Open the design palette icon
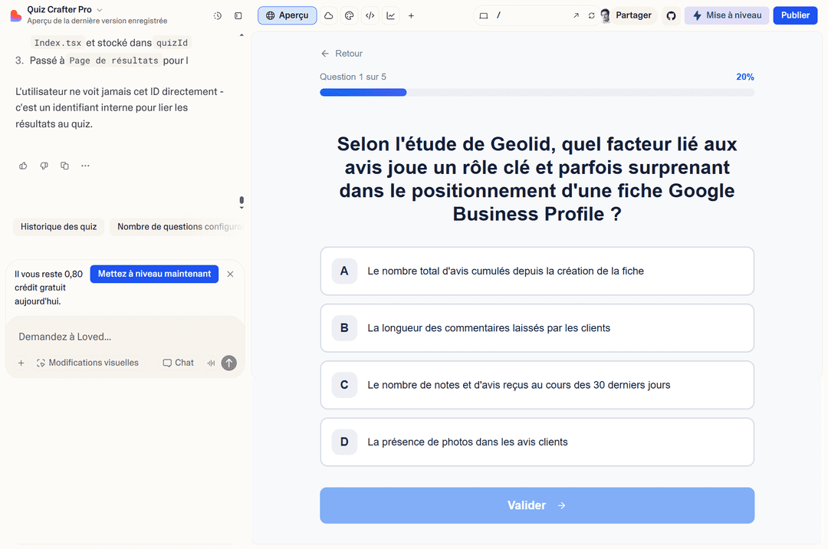Screen dimensions: 828x549 [x=349, y=15]
